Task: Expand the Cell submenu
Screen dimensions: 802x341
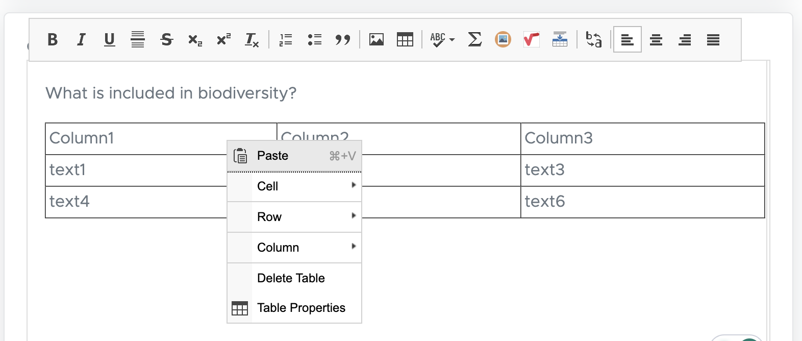Action: coord(294,186)
